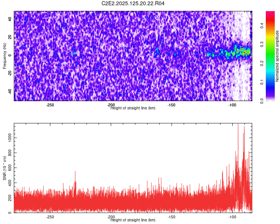Screen dimensions: 280x224
Task: Click the SNR (10 * v/v) axis label
Action: [x=4, y=168]
